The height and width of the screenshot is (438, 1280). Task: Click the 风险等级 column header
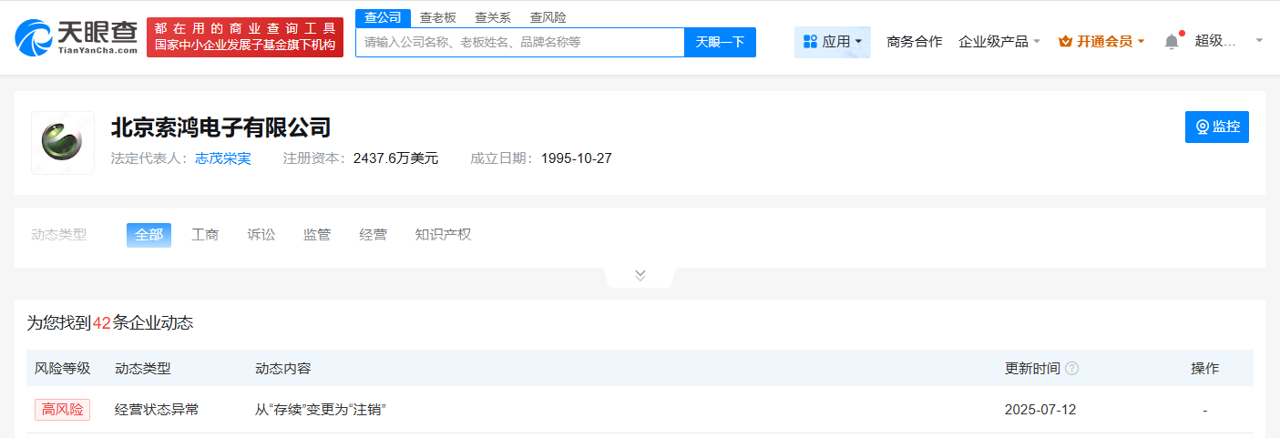[62, 369]
